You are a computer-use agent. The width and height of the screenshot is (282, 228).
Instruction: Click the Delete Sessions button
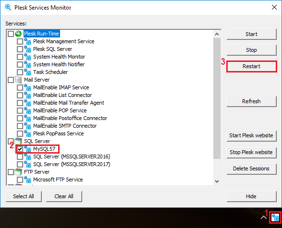pos(251,168)
